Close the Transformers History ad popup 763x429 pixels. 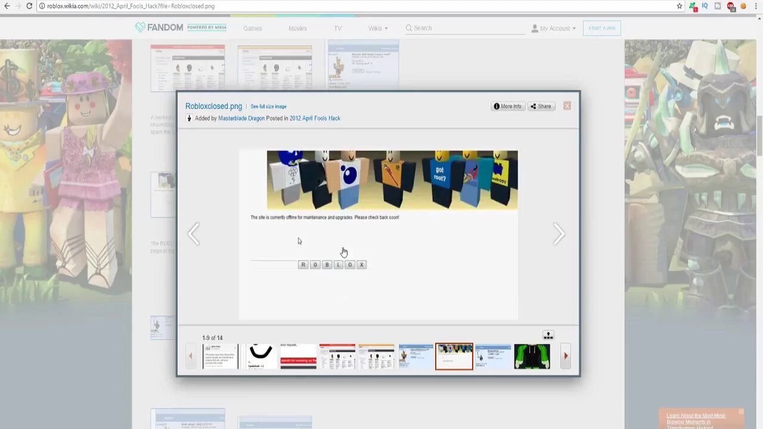[741, 411]
